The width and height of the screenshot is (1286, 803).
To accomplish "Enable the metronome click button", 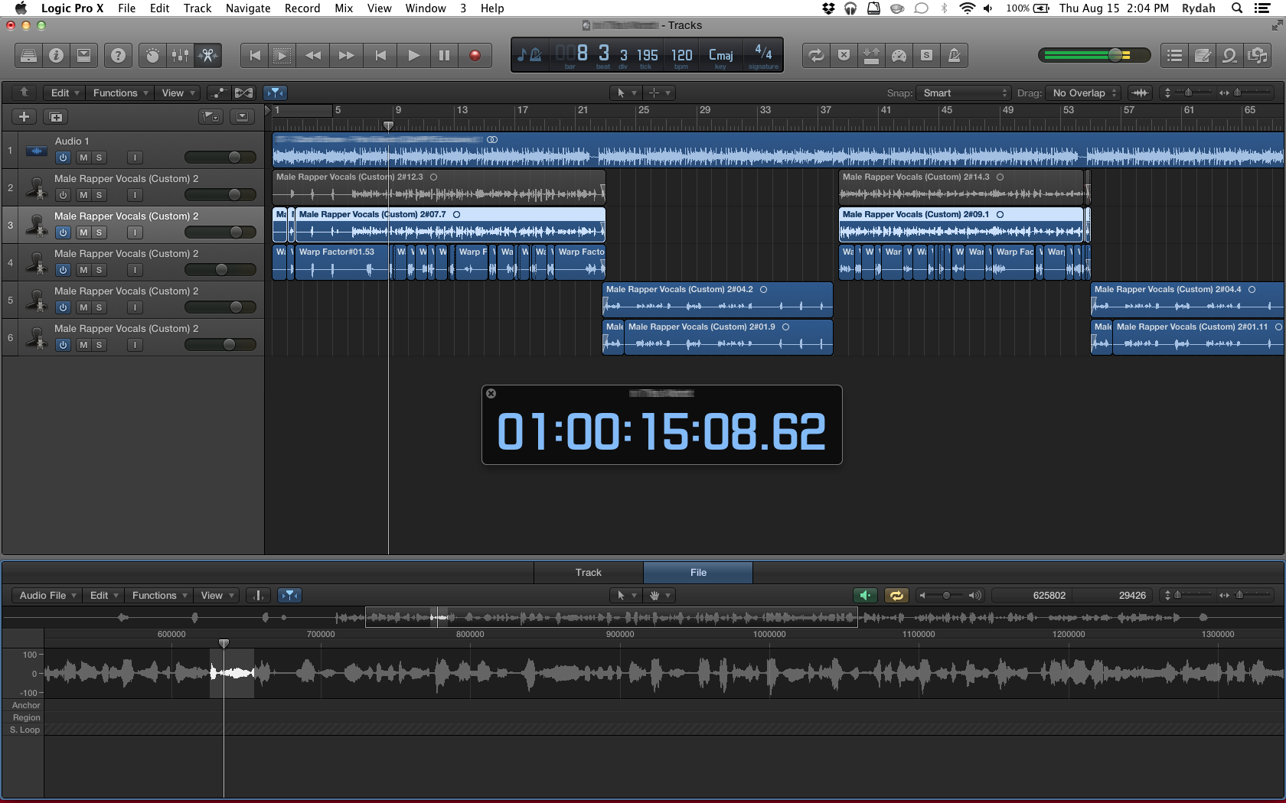I will click(x=954, y=56).
